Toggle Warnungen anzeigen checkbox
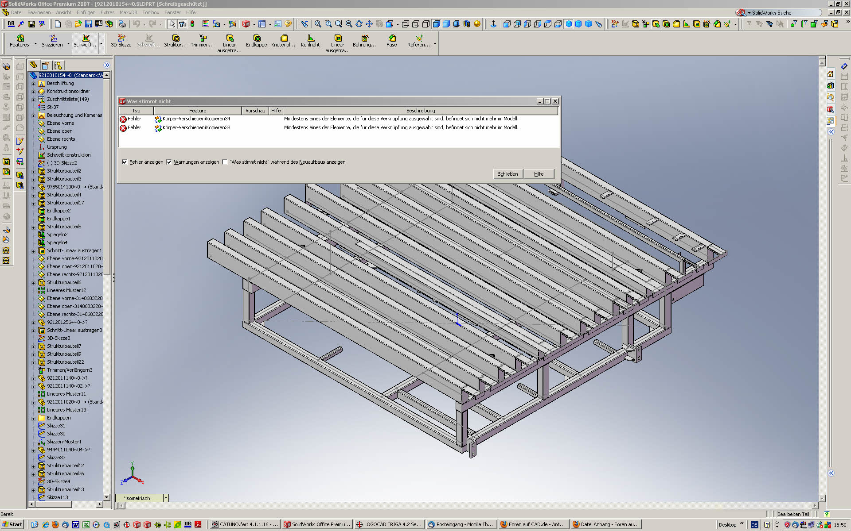 coord(169,162)
